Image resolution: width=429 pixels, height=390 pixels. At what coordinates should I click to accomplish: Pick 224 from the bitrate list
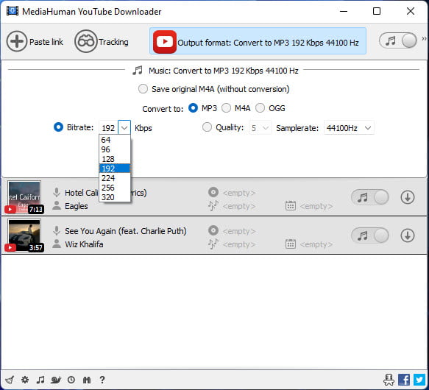114,178
